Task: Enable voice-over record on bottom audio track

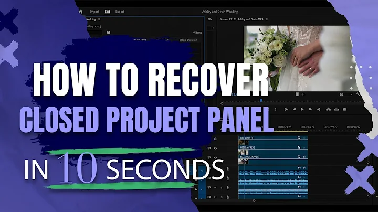Action: (228, 197)
